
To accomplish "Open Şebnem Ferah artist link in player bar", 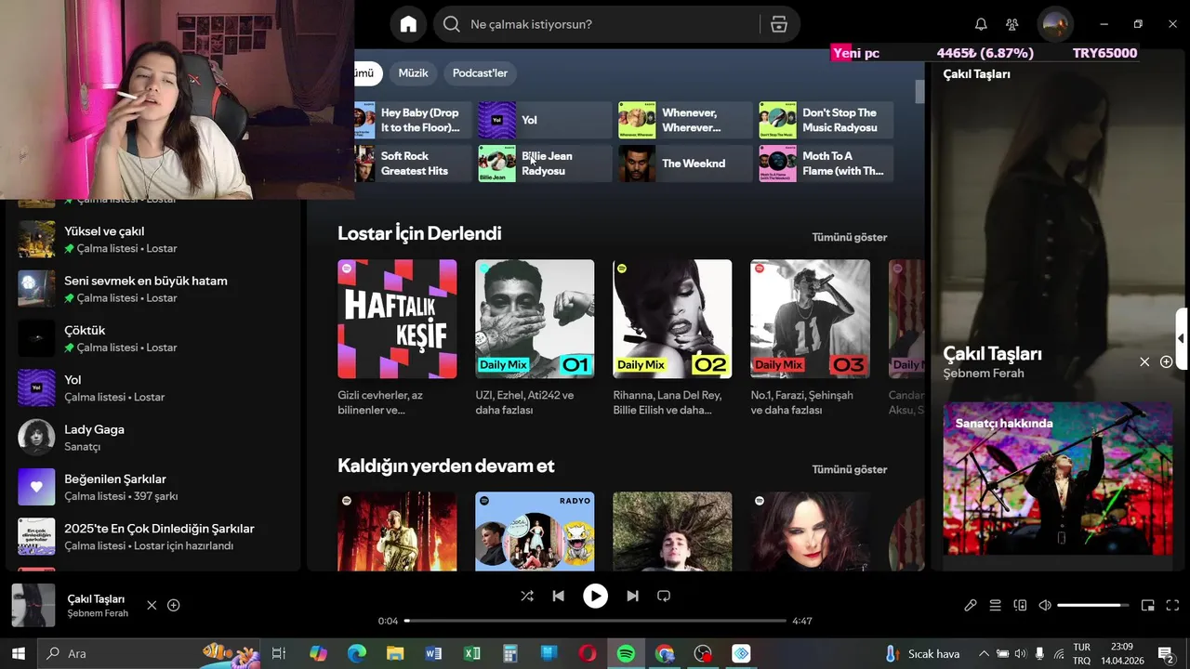I will pyautogui.click(x=98, y=613).
